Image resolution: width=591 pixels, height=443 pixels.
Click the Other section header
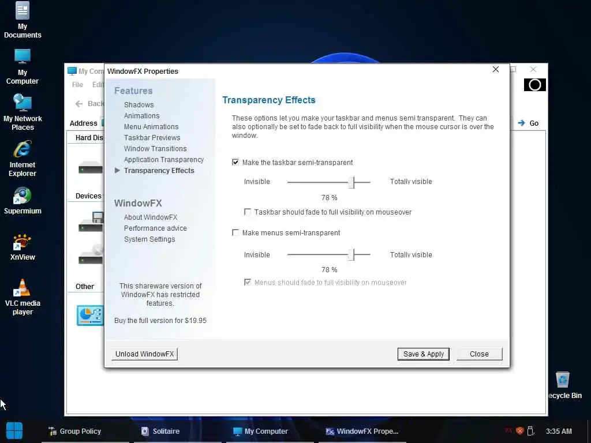point(85,286)
